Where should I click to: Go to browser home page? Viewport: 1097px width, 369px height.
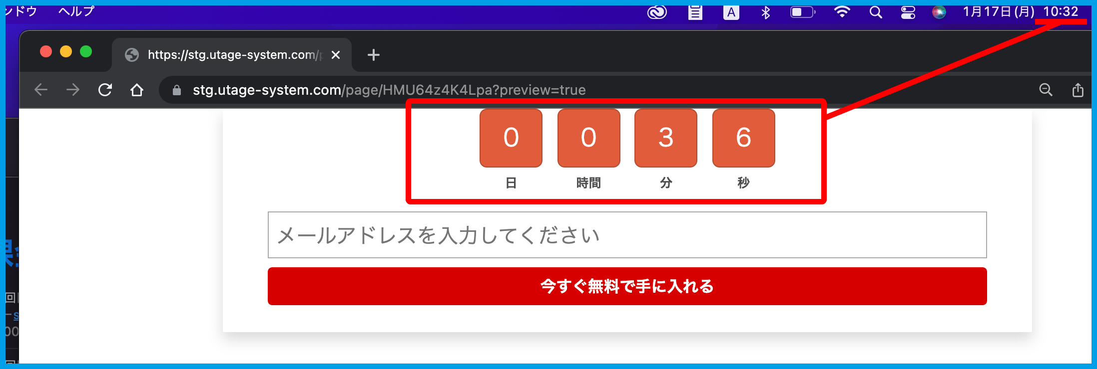tap(137, 90)
